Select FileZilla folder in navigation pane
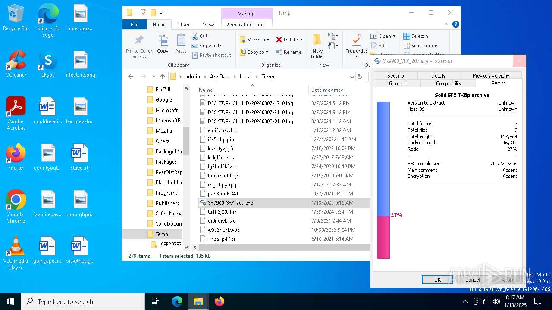 (164, 89)
